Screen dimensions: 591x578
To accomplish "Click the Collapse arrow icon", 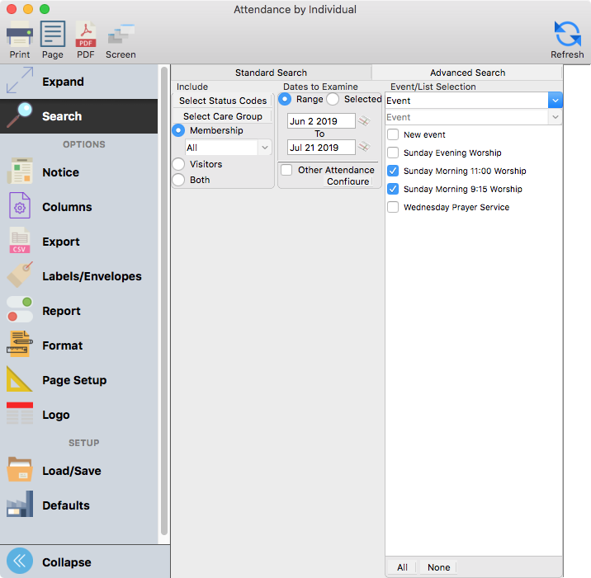I will tap(20, 562).
